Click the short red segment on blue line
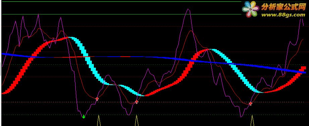Screen dimensions: 309x126 125,57
